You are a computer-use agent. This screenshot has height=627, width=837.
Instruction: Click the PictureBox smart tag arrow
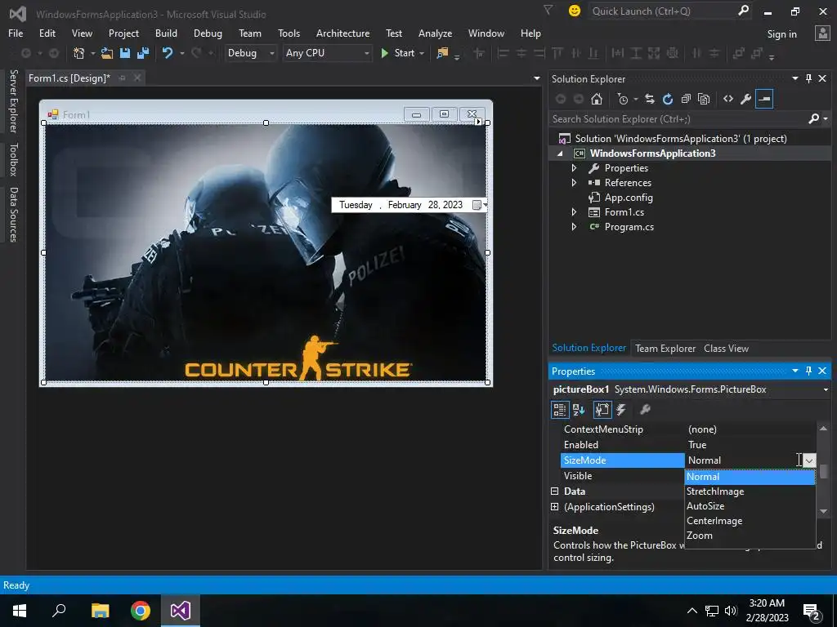click(x=478, y=122)
